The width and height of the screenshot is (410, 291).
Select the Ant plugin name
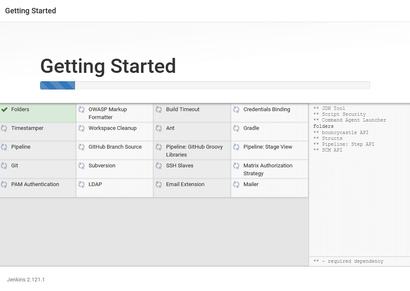point(170,128)
